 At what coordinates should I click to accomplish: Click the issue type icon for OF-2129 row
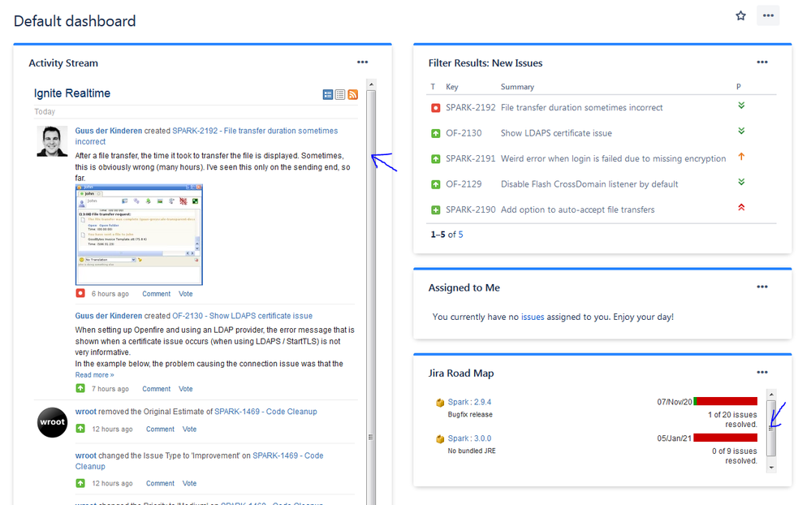435,184
